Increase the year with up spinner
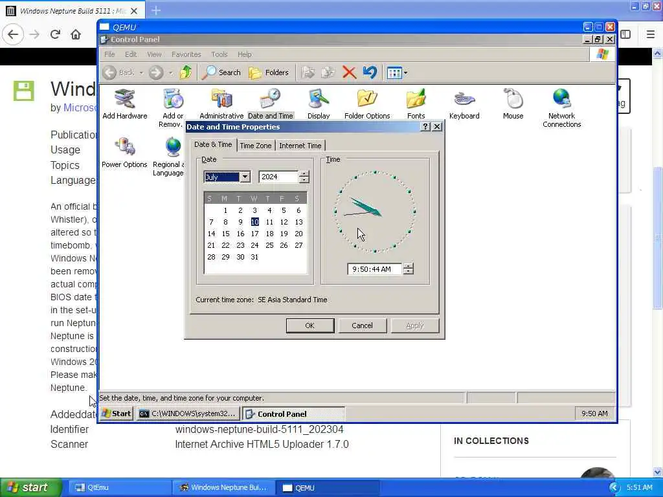 304,173
